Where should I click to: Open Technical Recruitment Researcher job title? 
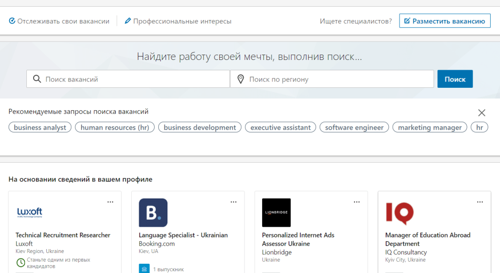(63, 235)
